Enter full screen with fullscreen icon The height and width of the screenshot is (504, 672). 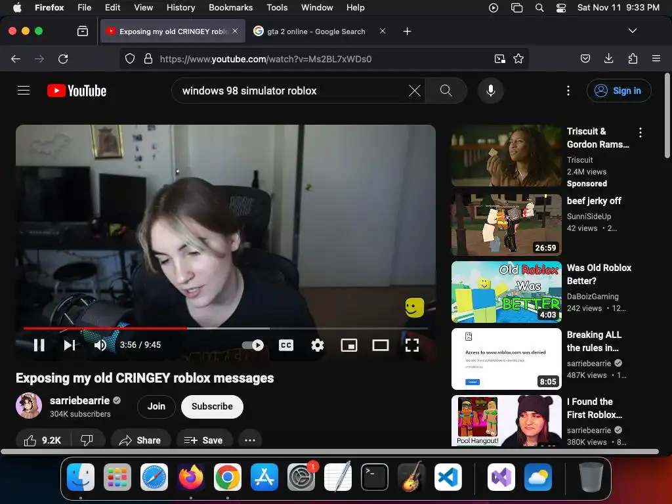pyautogui.click(x=412, y=345)
